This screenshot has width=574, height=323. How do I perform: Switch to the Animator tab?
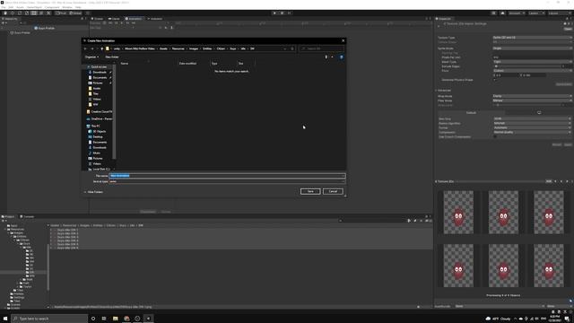coord(155,19)
